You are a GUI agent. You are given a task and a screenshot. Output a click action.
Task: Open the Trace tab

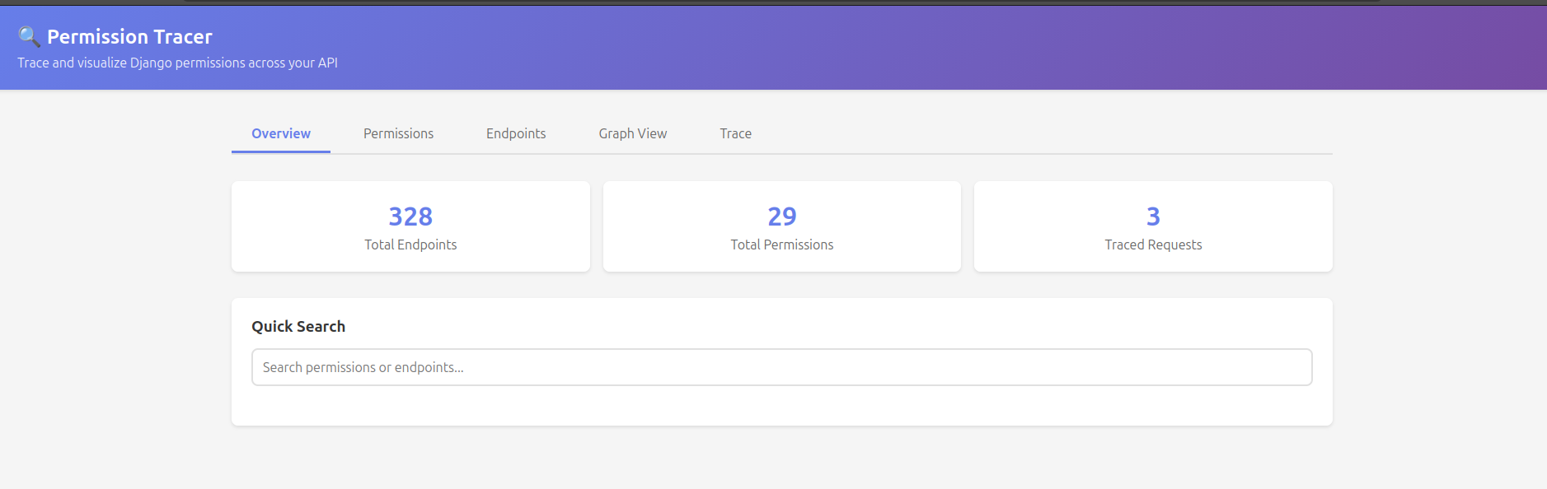pyautogui.click(x=735, y=133)
